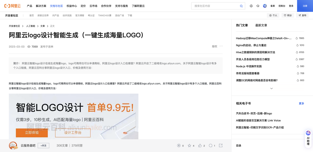The width and height of the screenshot is (313, 152).
Task: Click the search magnifier icon
Action: point(241,6)
